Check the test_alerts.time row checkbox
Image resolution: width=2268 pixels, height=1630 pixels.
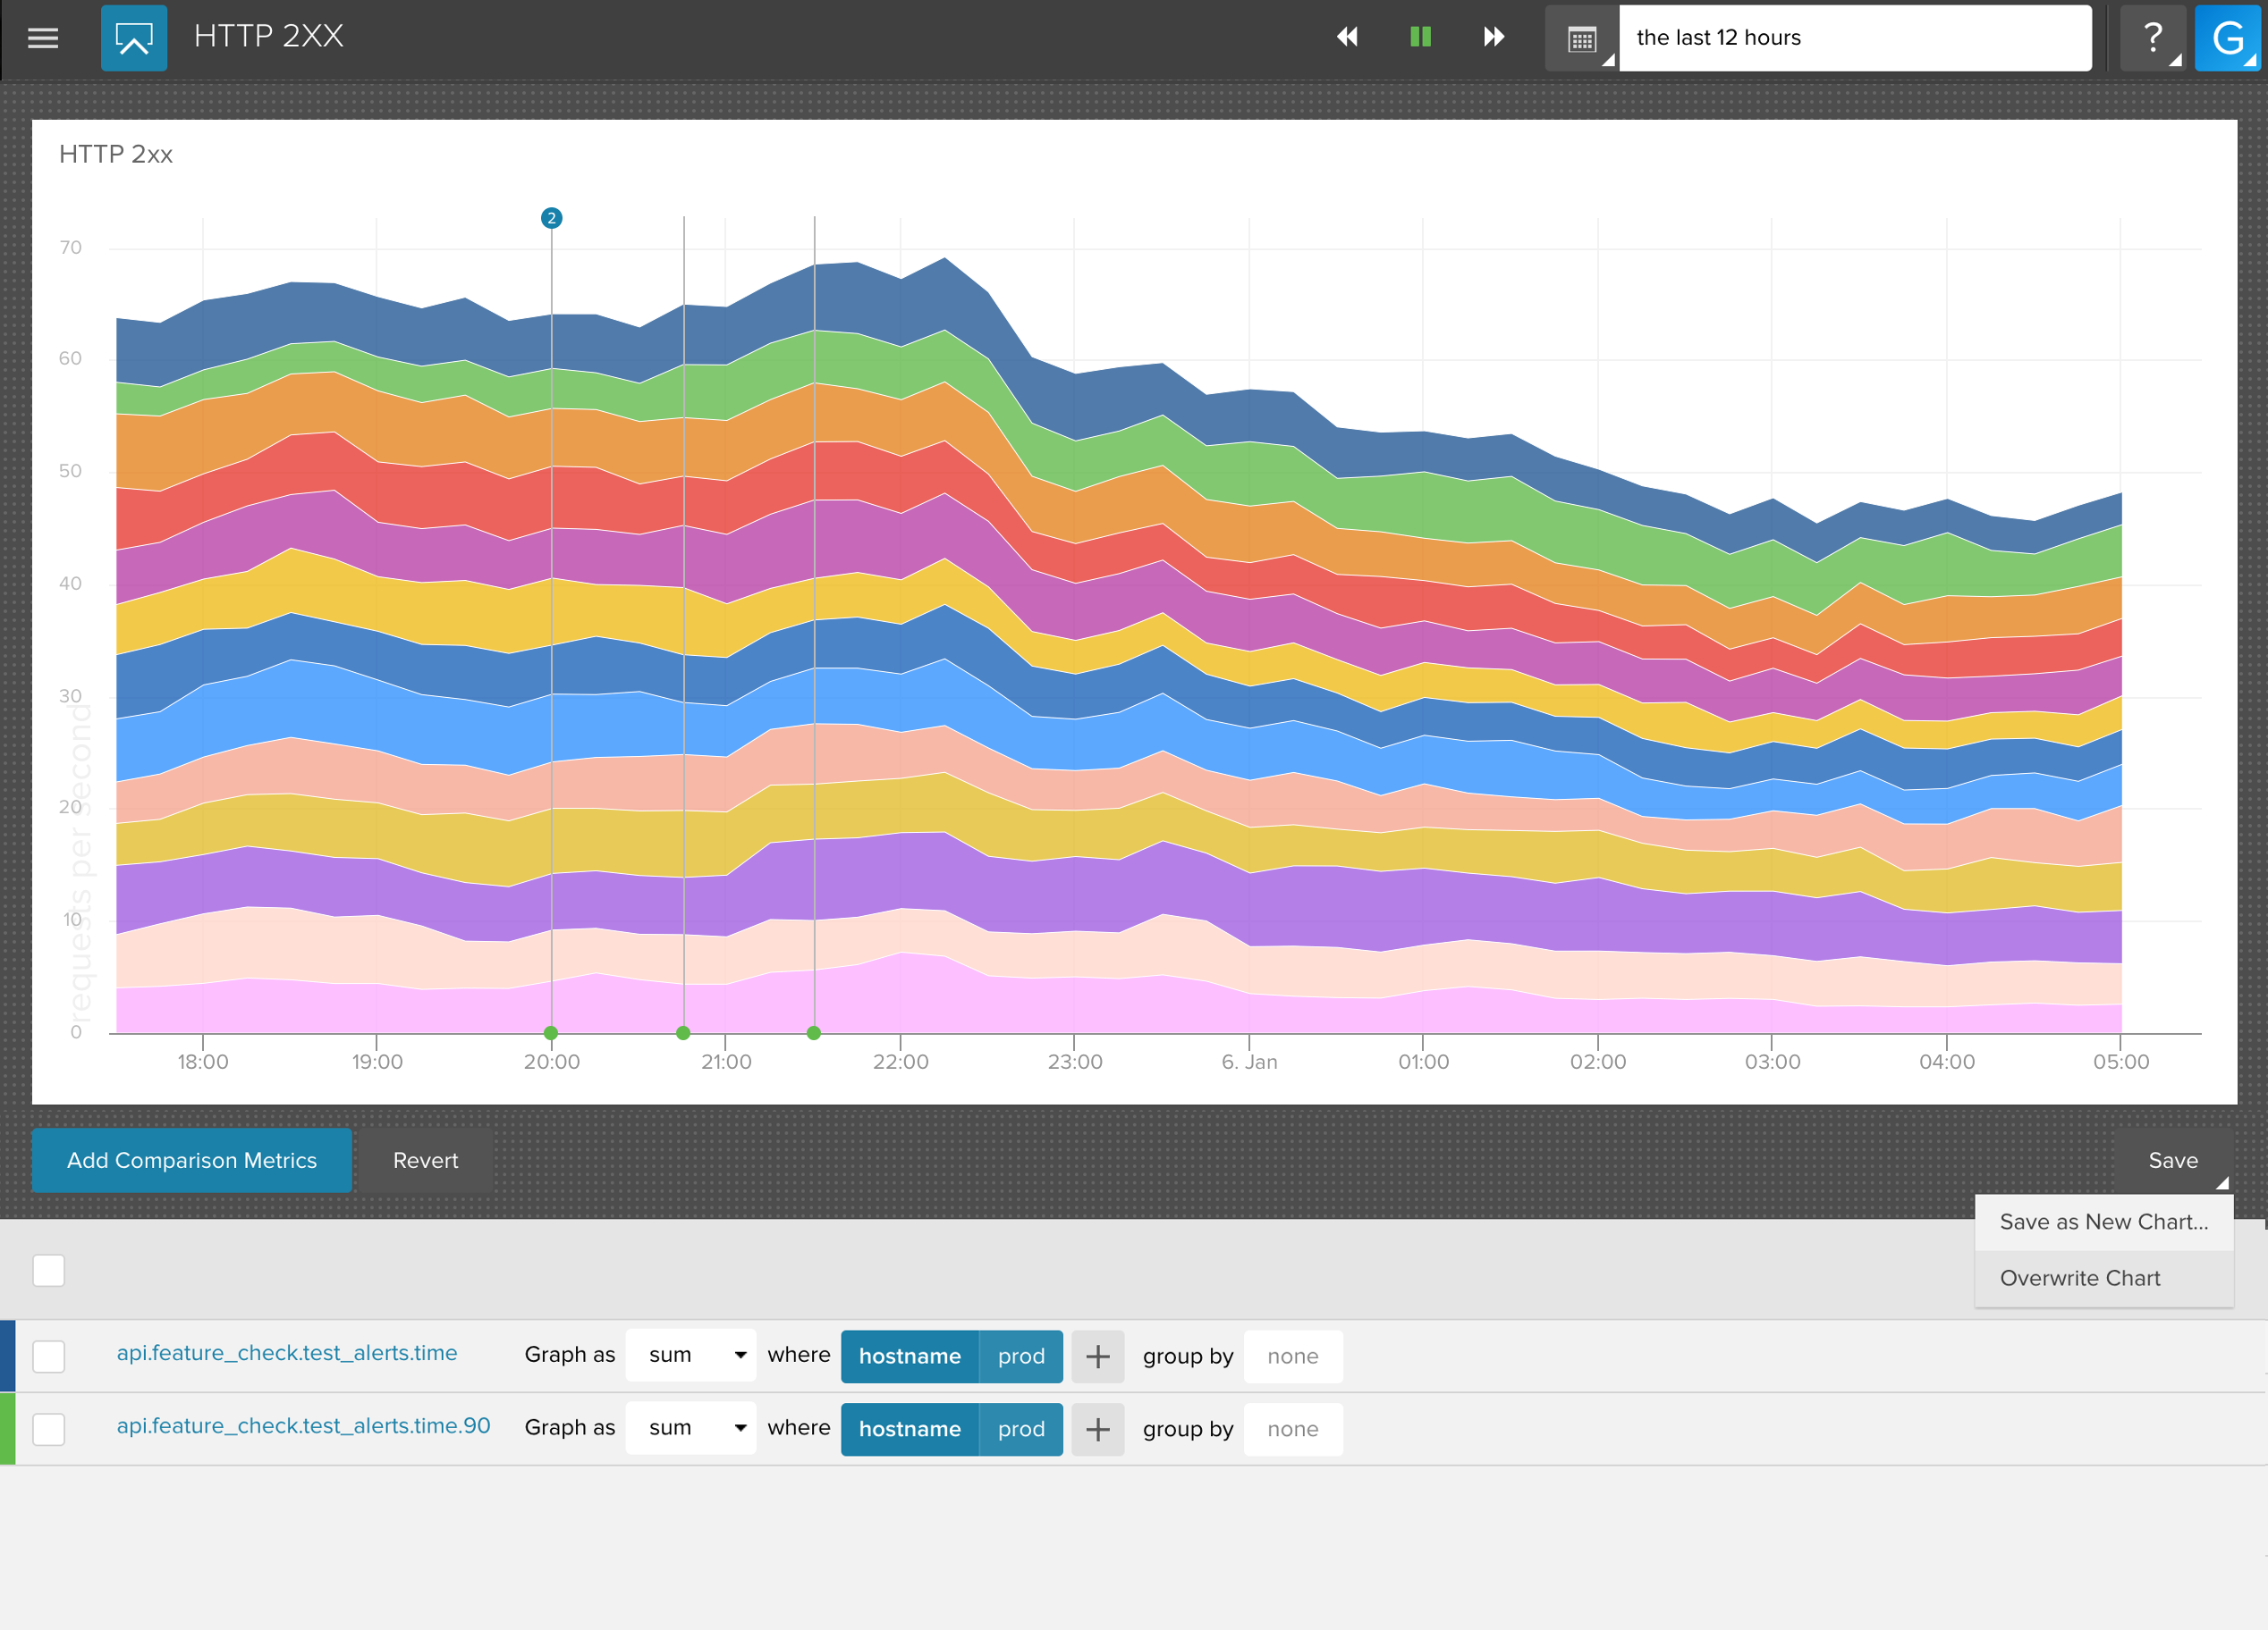[x=48, y=1357]
